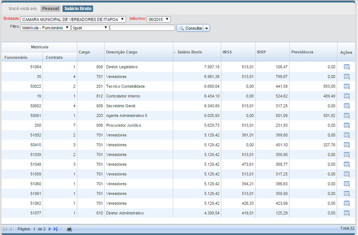
Task: Open details icon for Diretor Legislativo row
Action: tap(346, 67)
